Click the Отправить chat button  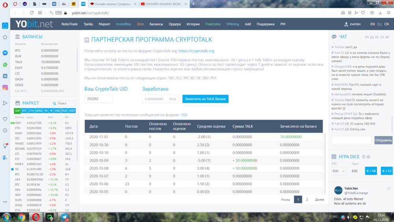[383, 140]
